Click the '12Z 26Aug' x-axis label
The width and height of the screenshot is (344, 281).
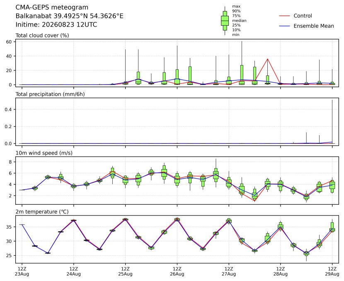(x=177, y=271)
